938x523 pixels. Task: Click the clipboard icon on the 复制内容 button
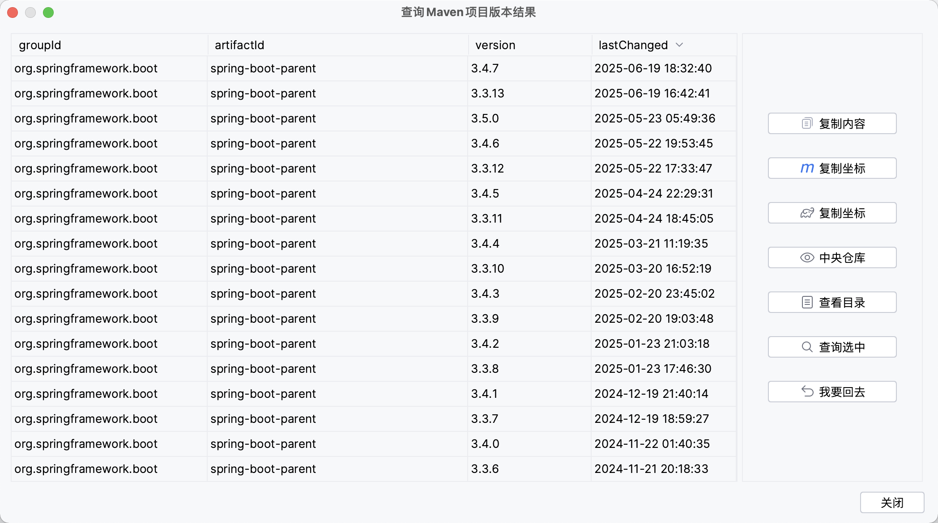tap(807, 123)
